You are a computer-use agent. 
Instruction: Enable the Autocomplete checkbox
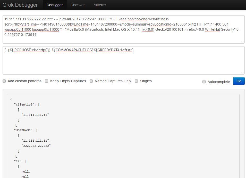pyautogui.click(x=204, y=82)
